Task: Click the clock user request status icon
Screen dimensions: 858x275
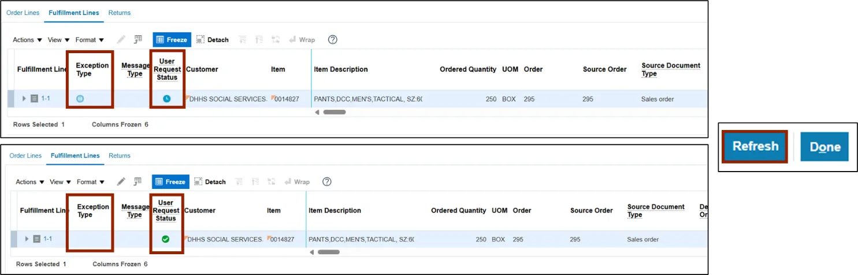Action: click(166, 99)
